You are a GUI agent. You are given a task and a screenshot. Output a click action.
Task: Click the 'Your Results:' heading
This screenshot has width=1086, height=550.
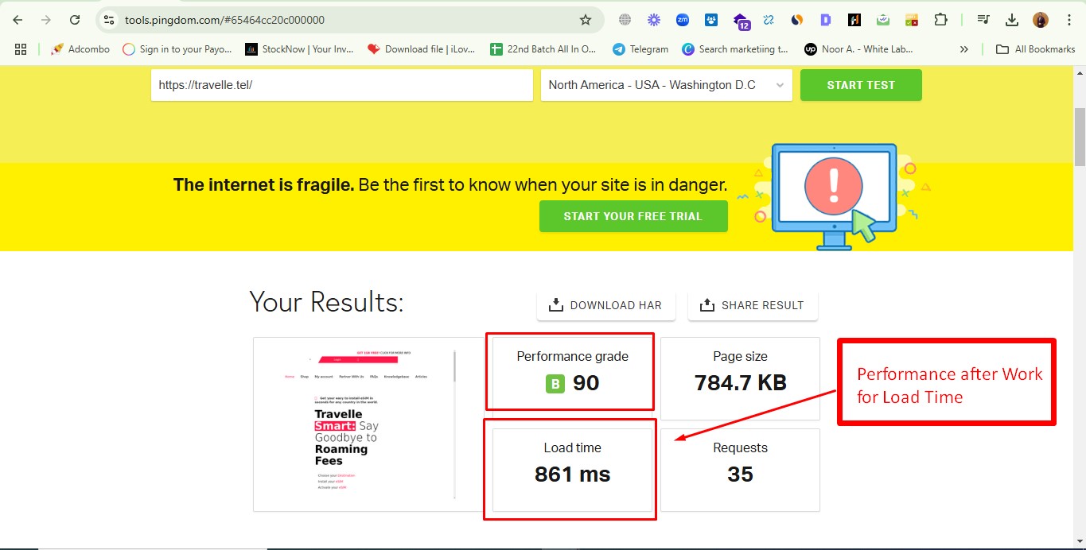tap(326, 302)
